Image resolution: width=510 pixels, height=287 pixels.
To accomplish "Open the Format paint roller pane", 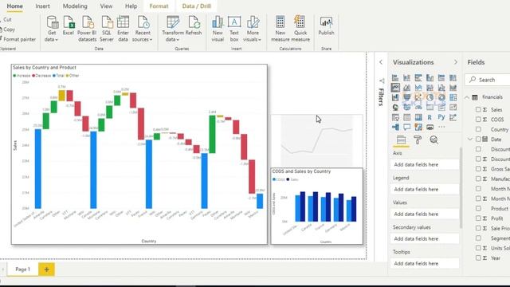I will coord(418,140).
